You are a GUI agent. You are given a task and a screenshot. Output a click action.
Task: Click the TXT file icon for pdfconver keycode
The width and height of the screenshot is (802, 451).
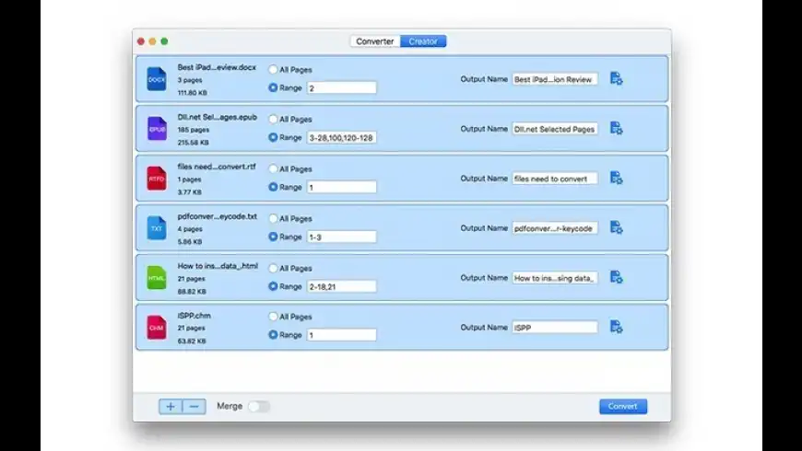[x=157, y=227]
